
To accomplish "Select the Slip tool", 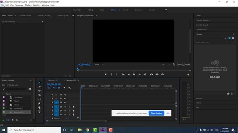I will pyautogui.click(x=39, y=99).
